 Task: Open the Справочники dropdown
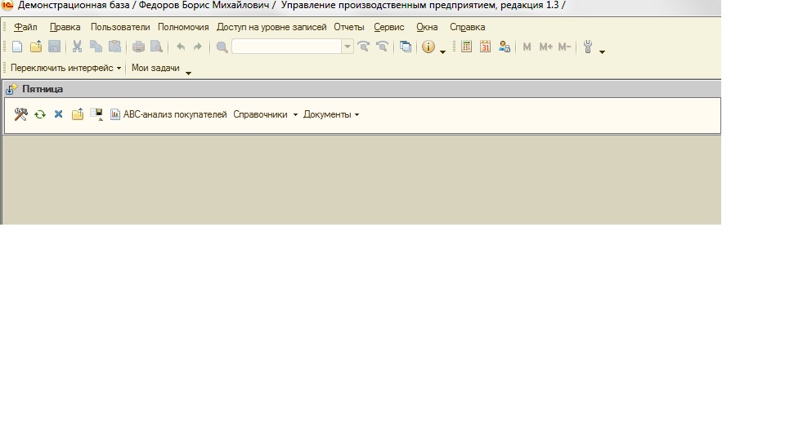[x=265, y=114]
